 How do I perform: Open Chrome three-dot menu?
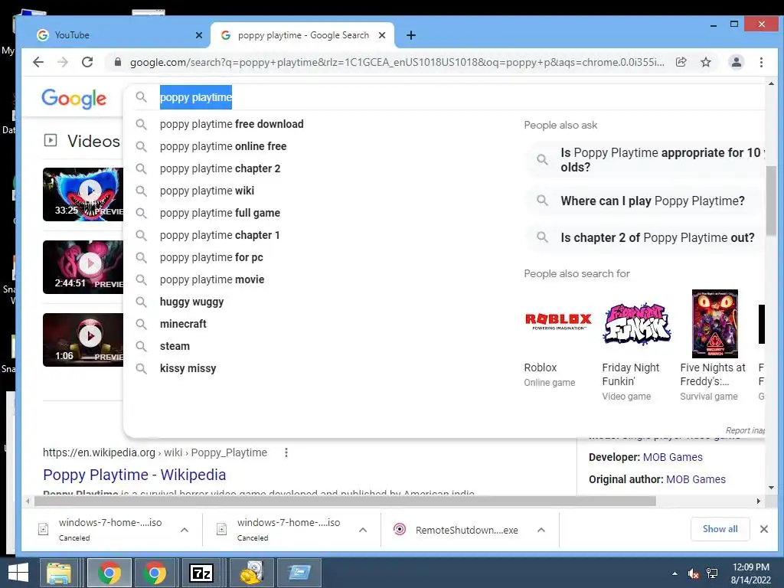click(x=761, y=62)
